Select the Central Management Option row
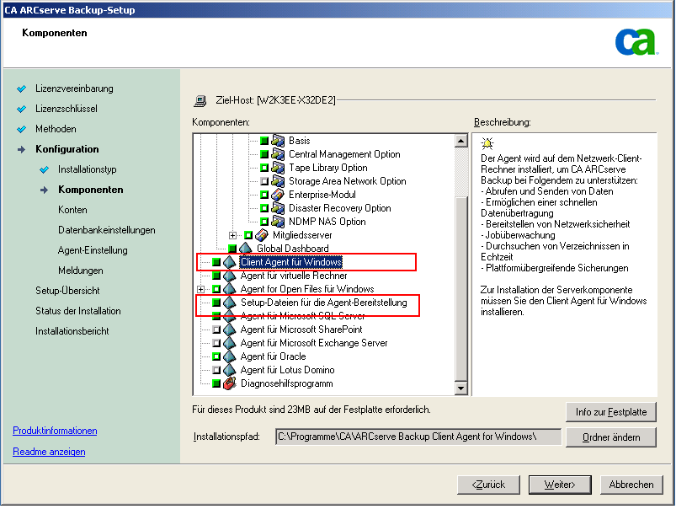The height and width of the screenshot is (509, 676). [x=344, y=154]
